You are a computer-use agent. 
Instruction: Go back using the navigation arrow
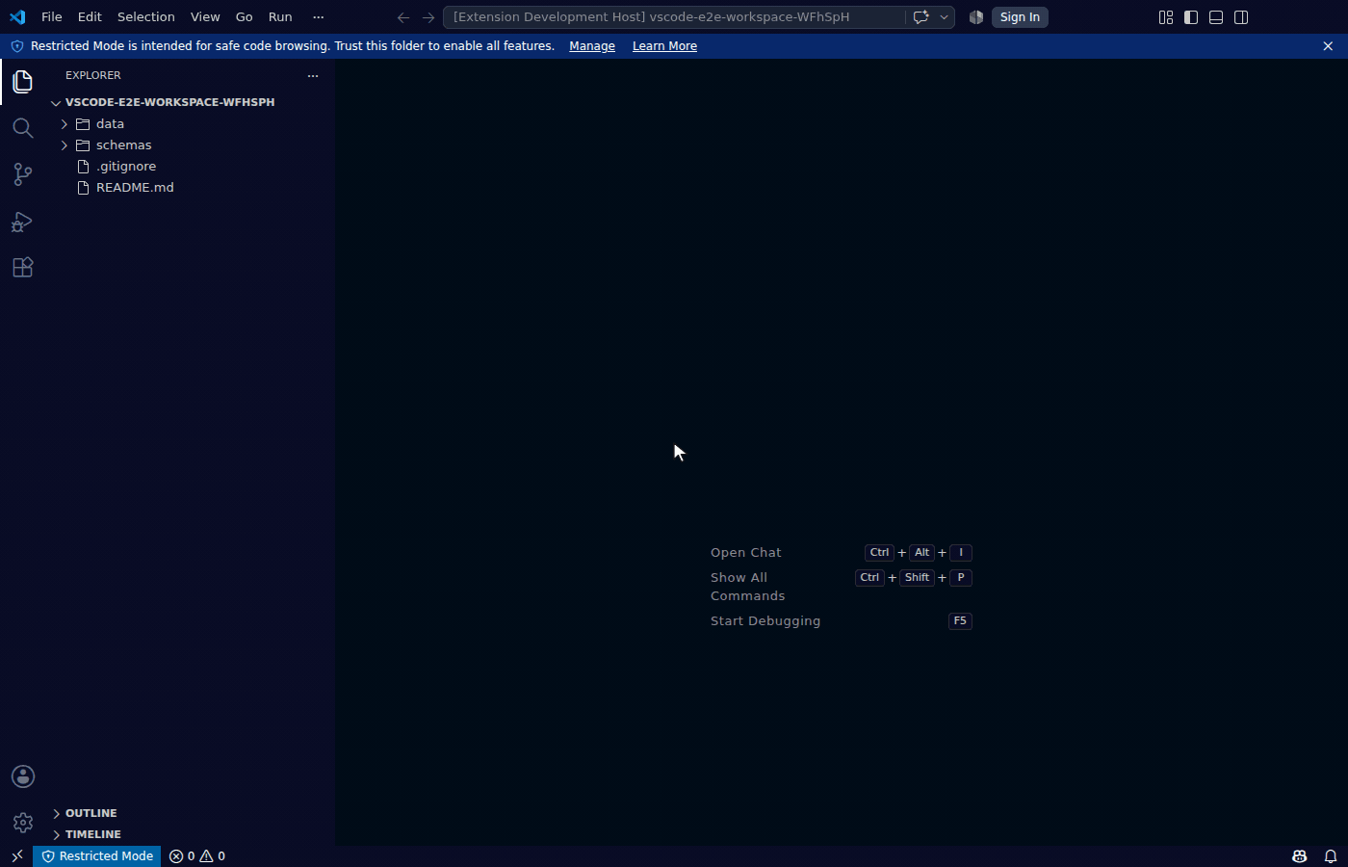click(403, 17)
